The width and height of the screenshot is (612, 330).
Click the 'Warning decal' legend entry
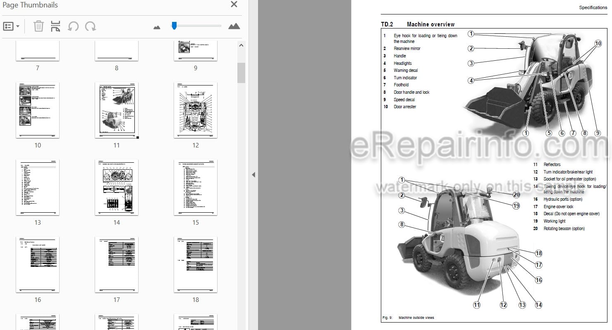click(406, 70)
